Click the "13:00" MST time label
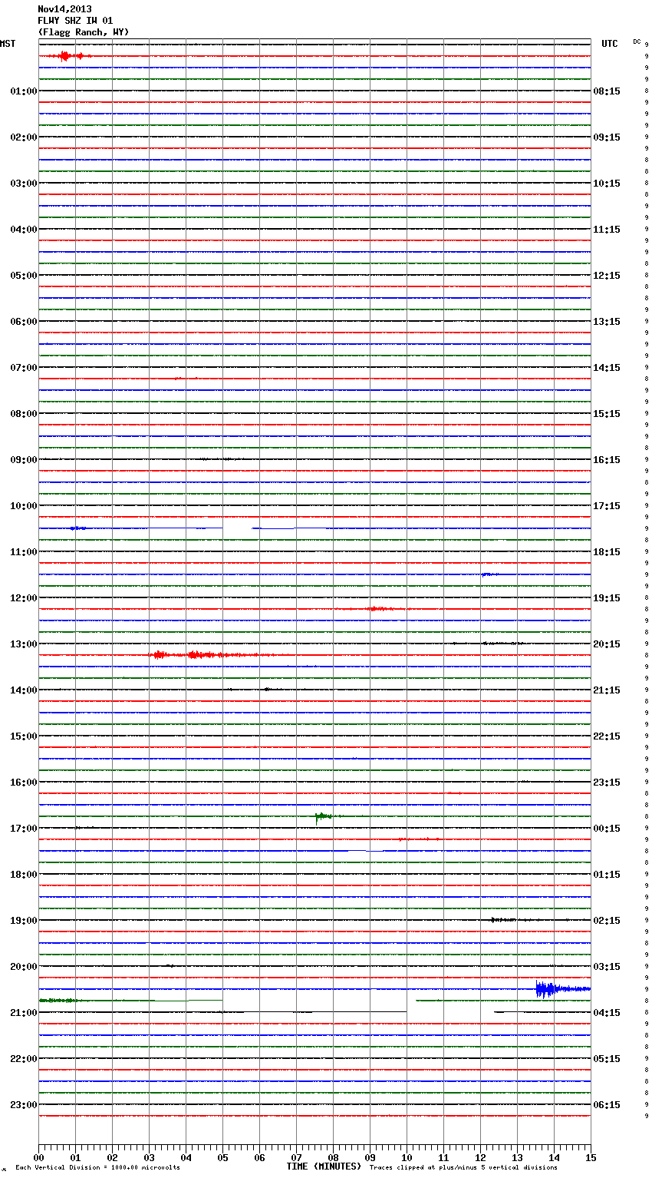The height and width of the screenshot is (1178, 652). (24, 644)
